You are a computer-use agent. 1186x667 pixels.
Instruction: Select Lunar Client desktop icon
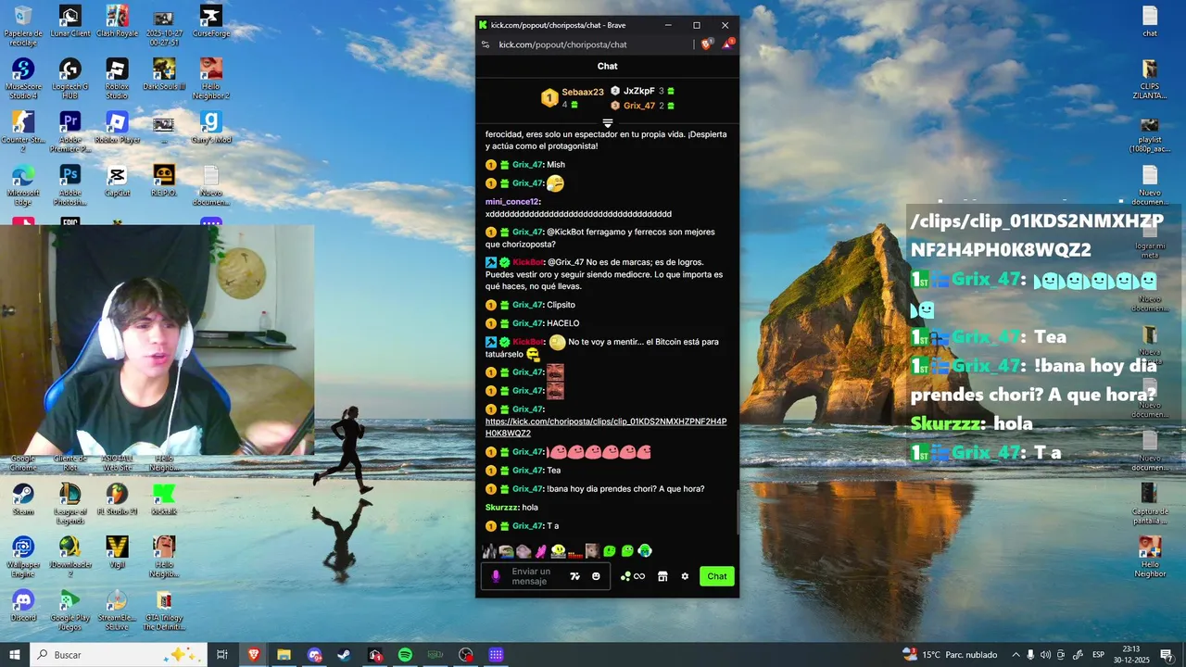[69, 21]
